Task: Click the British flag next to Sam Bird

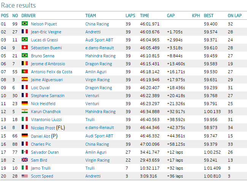Action: point(25,160)
